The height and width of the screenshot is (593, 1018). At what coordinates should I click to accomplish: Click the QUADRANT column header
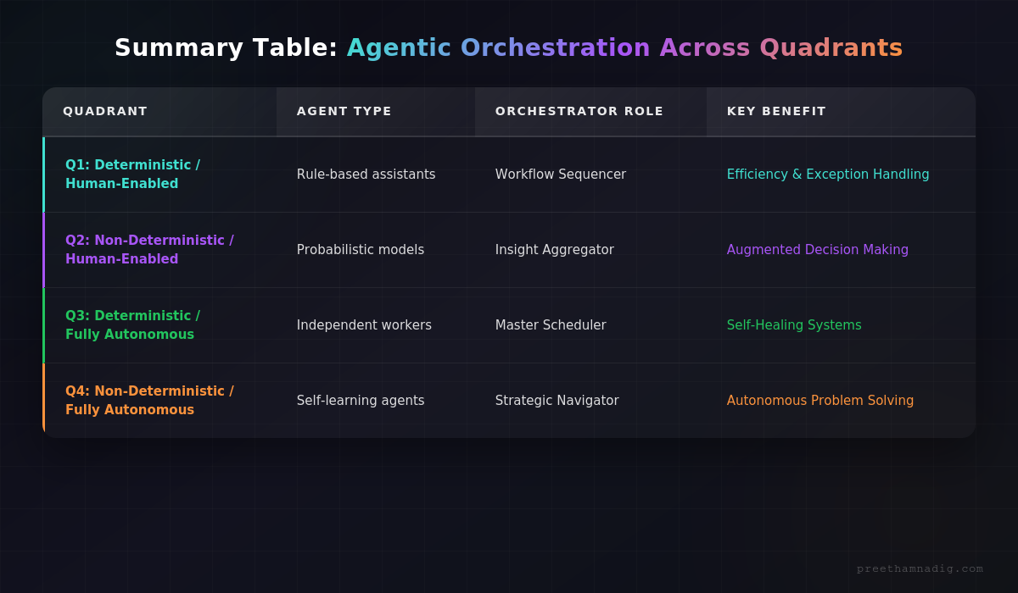tap(105, 111)
